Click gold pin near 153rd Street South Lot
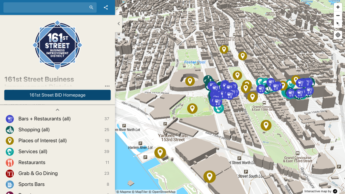This screenshot has height=194, width=345. [210, 176]
